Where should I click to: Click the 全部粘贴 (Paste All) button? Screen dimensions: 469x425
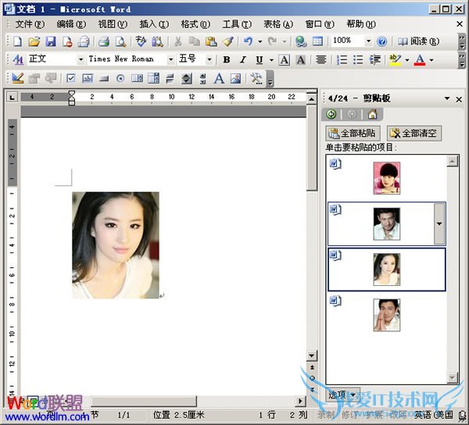click(353, 133)
